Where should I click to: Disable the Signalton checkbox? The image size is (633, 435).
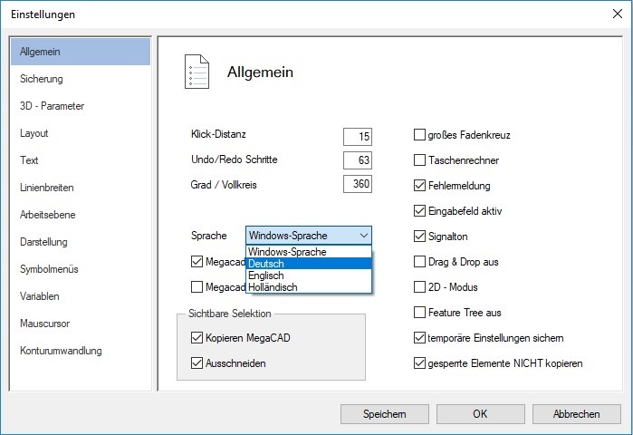419,237
